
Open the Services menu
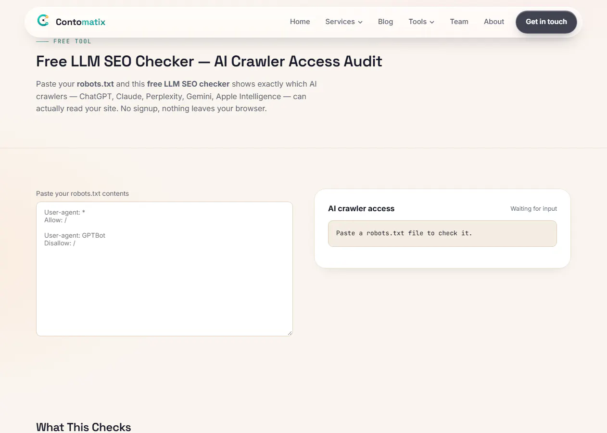[344, 22]
